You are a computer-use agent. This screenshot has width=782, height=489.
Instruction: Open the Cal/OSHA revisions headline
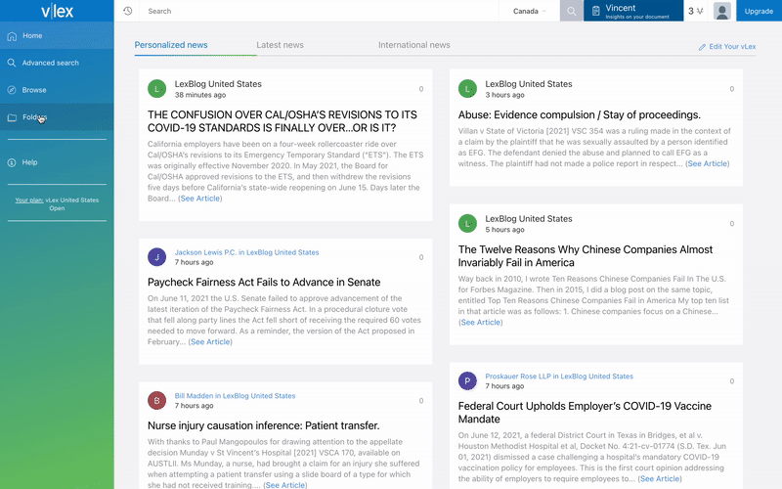(x=282, y=121)
